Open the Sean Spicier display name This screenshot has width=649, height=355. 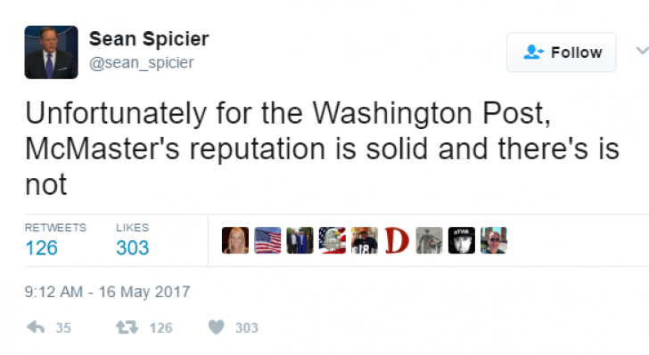coord(149,39)
